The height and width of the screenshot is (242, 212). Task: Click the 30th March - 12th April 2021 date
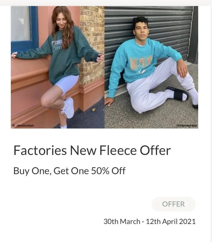(150, 221)
